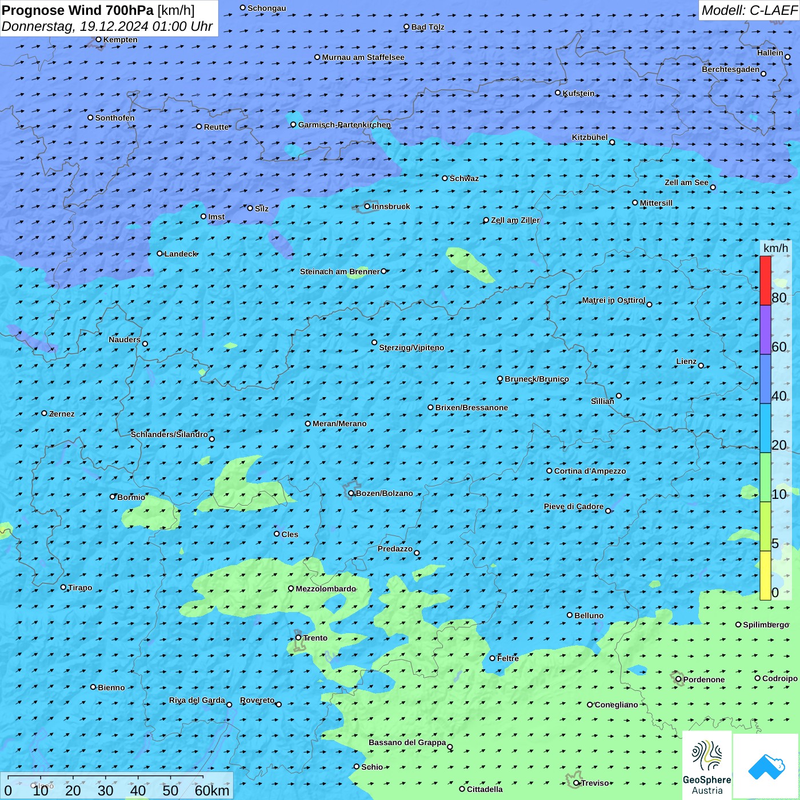The height and width of the screenshot is (800, 800).
Task: Select the 'Steinach am Brenner' label
Action: point(340,271)
